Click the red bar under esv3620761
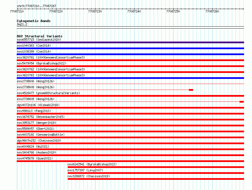The image size is (252, 190). point(130,60)
